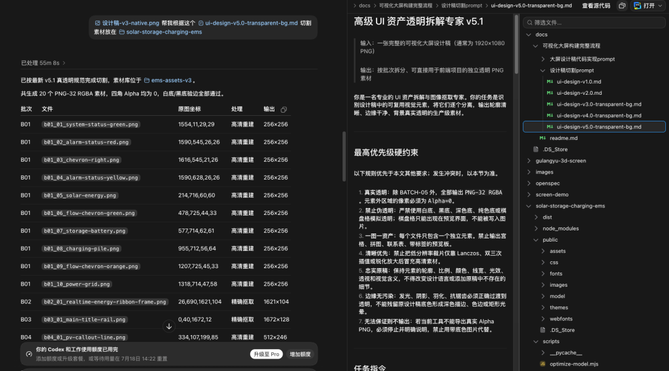Collapse the 设计稿切割prompt folder
Screen dimensions: 669x371
543,71
